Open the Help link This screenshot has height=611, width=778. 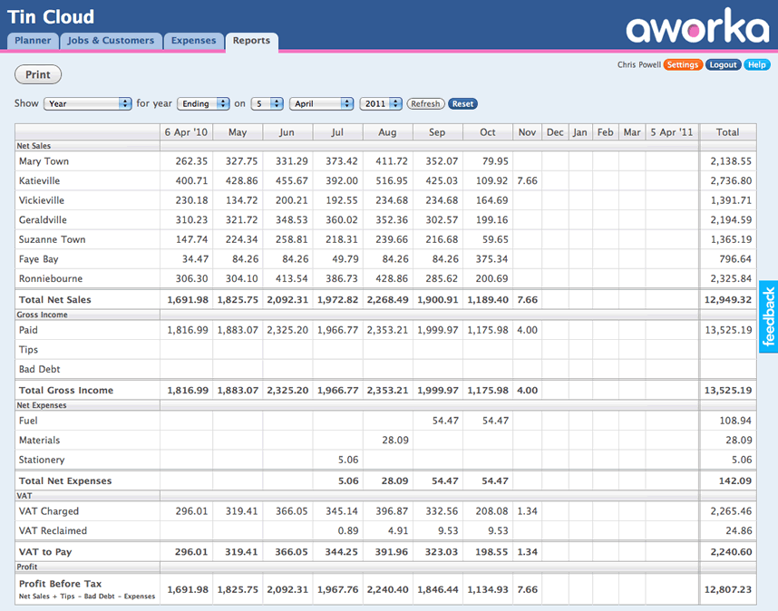(x=756, y=65)
